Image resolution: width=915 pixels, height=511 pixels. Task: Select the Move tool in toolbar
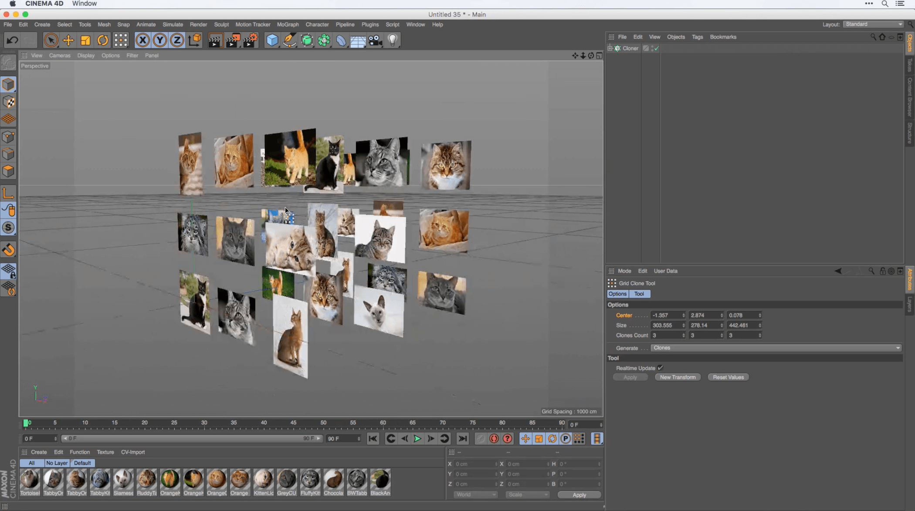tap(68, 40)
